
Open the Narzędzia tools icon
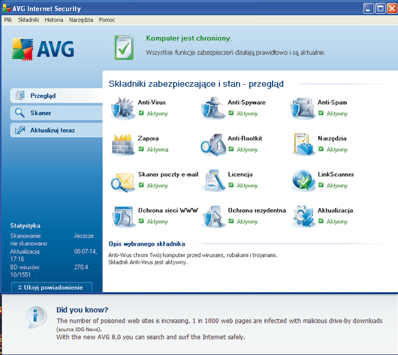pos(302,144)
